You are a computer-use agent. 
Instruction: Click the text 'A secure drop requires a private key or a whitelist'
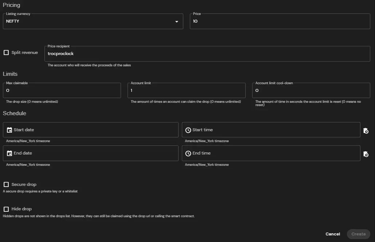pyautogui.click(x=40, y=191)
